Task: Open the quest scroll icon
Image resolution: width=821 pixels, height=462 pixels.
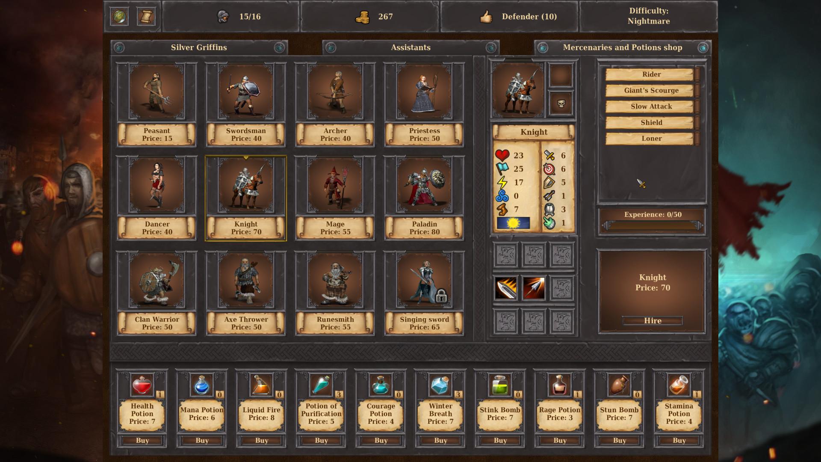Action: pyautogui.click(x=146, y=16)
